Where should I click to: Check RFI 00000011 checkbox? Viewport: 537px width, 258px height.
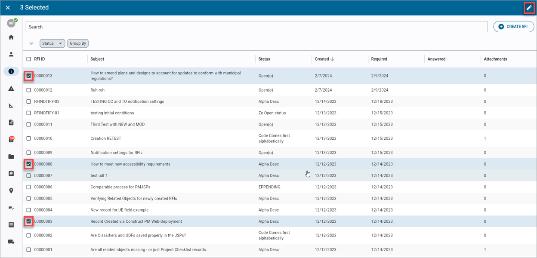tap(29, 124)
